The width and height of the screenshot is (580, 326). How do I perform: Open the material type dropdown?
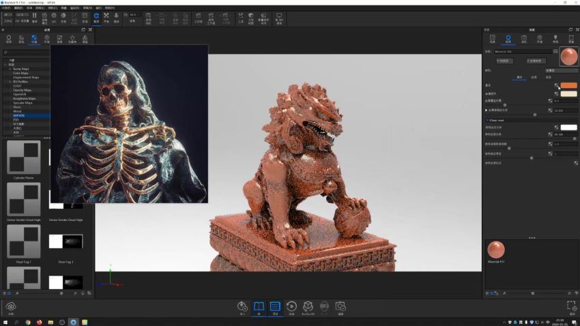pyautogui.click(x=562, y=70)
